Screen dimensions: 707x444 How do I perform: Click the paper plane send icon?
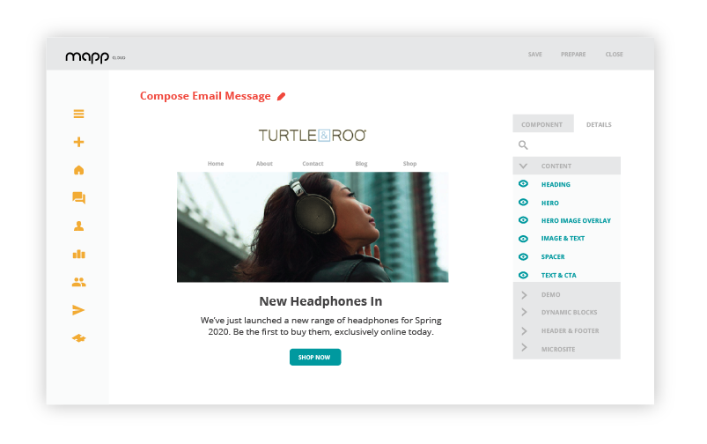(x=78, y=310)
